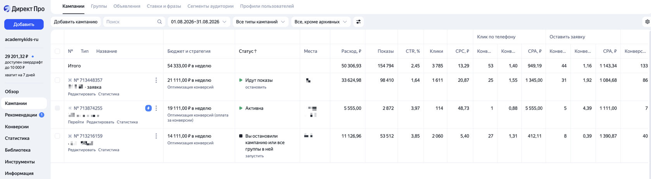This screenshot has width=651, height=179.
Task: Open Рекомендации in the sidebar
Action: (21, 115)
